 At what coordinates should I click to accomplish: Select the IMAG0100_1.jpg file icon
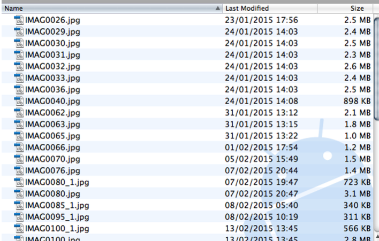(19, 229)
